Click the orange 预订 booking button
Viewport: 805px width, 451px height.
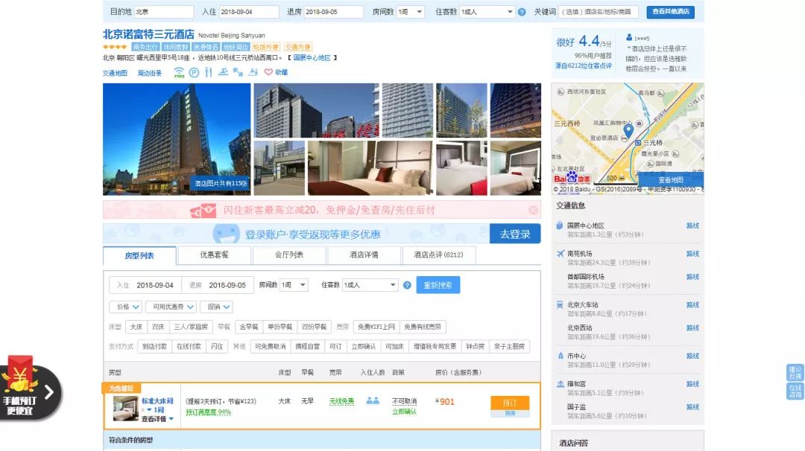pos(510,403)
